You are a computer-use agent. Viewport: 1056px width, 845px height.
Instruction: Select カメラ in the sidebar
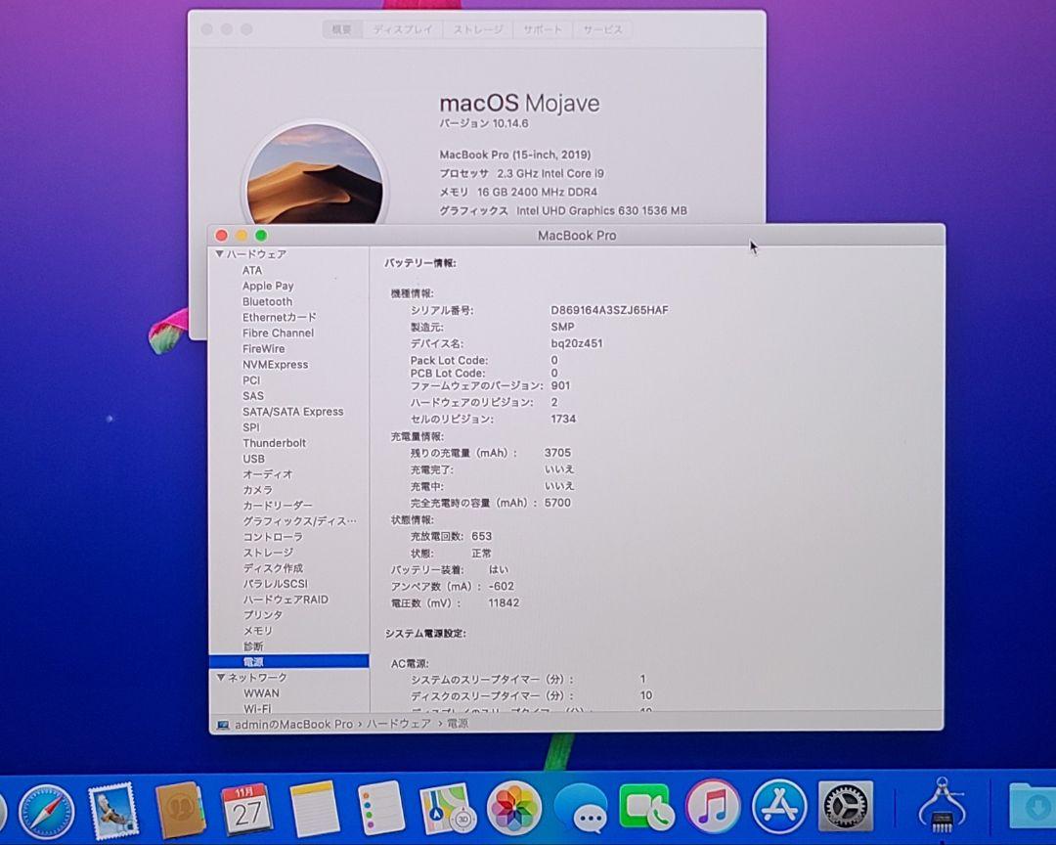pyautogui.click(x=257, y=489)
